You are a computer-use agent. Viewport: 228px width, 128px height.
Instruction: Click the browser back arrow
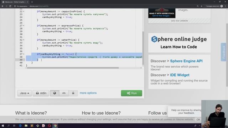[2, 6]
